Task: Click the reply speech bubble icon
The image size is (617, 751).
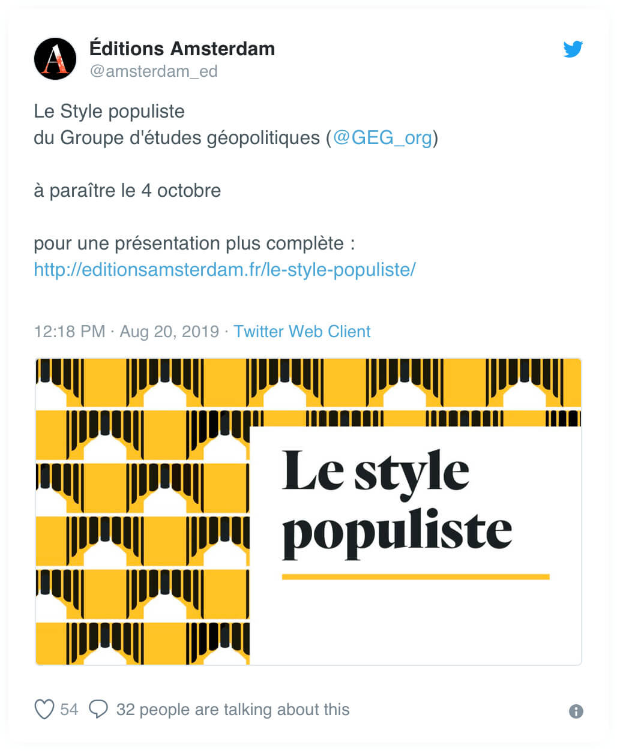Action: pyautogui.click(x=98, y=709)
